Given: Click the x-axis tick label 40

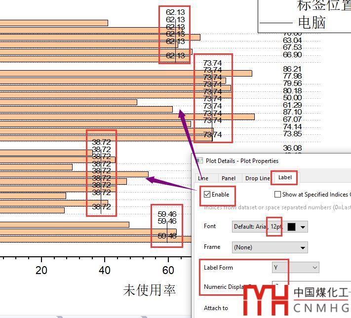Looking at the screenshot, I should (105, 270).
